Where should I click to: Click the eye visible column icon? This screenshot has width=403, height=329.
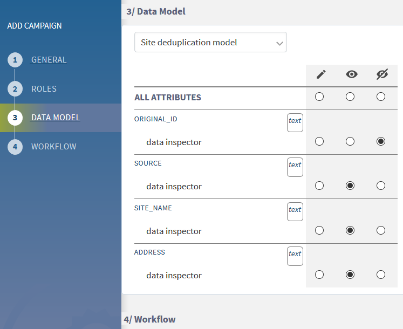(351, 74)
